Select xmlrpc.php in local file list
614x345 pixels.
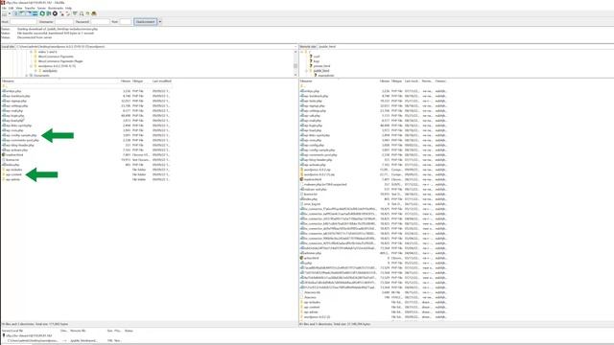(x=13, y=91)
